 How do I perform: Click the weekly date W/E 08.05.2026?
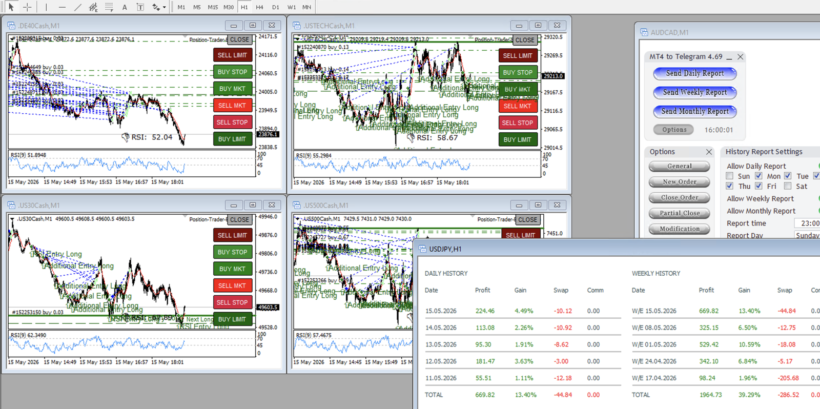[654, 328]
